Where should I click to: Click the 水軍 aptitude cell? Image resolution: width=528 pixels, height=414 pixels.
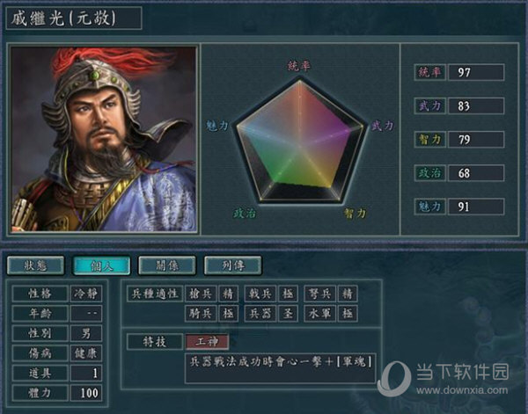click(320, 314)
